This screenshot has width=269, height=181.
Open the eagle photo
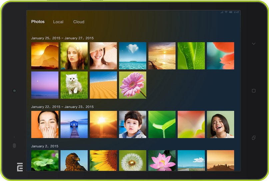click(x=74, y=160)
